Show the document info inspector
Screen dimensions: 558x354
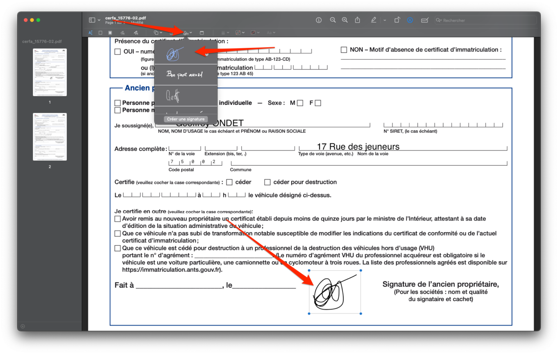pos(319,20)
